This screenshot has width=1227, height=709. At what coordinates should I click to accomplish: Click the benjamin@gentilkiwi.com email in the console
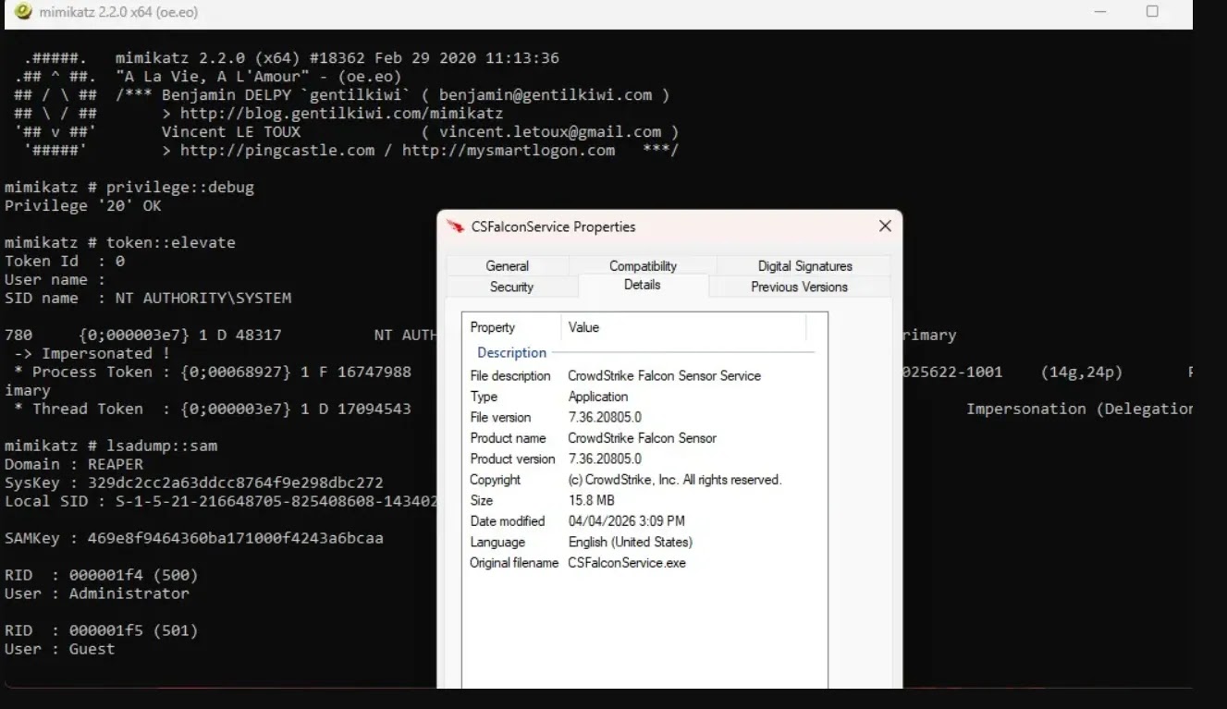point(546,94)
